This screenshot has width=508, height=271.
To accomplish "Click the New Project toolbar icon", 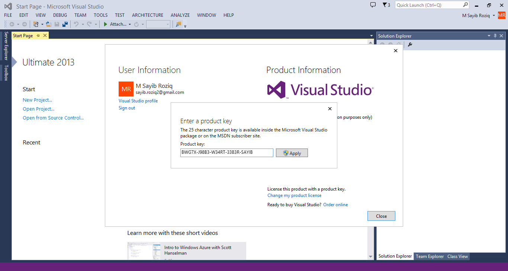I will pyautogui.click(x=36, y=24).
